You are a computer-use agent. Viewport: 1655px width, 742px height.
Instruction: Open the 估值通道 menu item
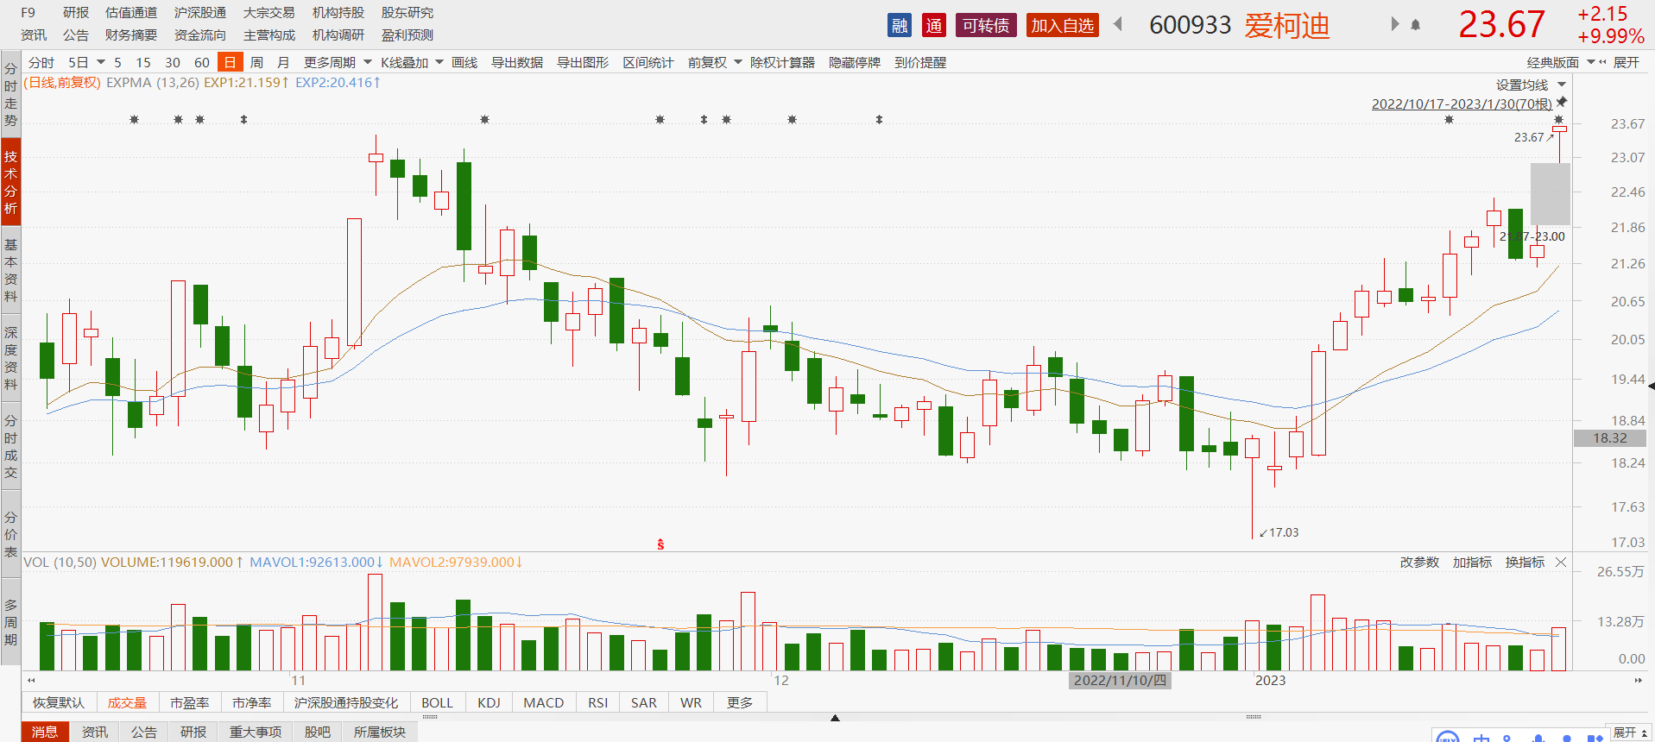click(x=131, y=12)
